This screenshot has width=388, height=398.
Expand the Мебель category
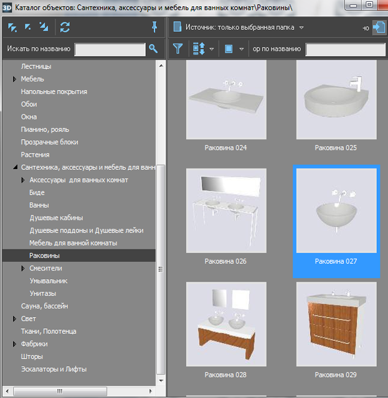tap(14, 80)
